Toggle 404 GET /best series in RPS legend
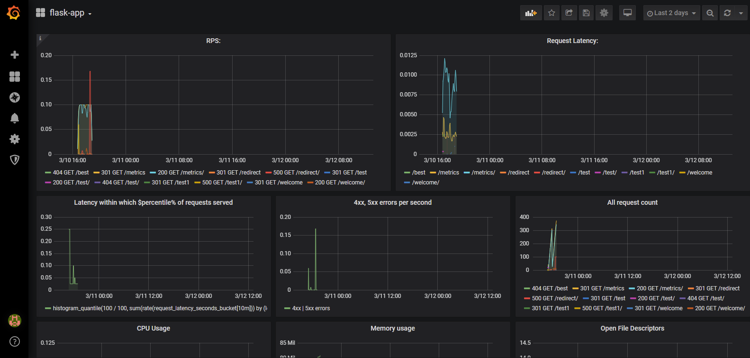750x358 pixels. (x=71, y=173)
